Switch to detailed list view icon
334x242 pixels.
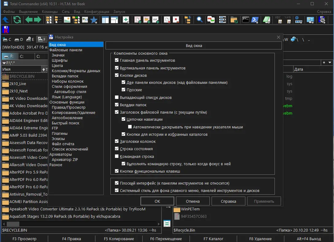(x=58, y=20)
